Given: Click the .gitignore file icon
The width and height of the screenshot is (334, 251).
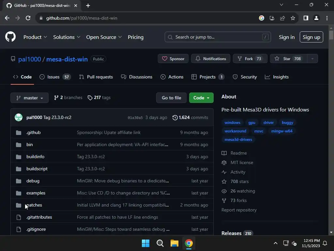Looking at the screenshot, I should 19,229.
